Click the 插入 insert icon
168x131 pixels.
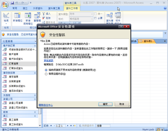point(46,14)
